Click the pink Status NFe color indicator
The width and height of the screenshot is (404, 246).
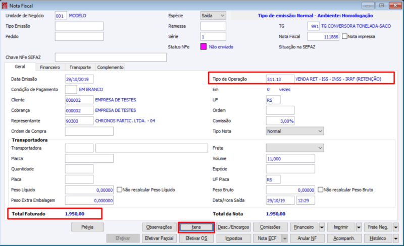(x=204, y=47)
